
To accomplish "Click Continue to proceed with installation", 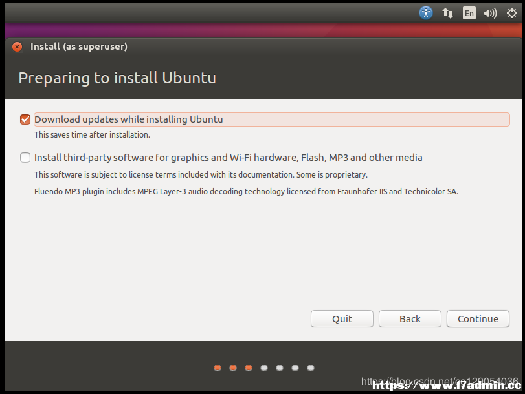I will (478, 319).
